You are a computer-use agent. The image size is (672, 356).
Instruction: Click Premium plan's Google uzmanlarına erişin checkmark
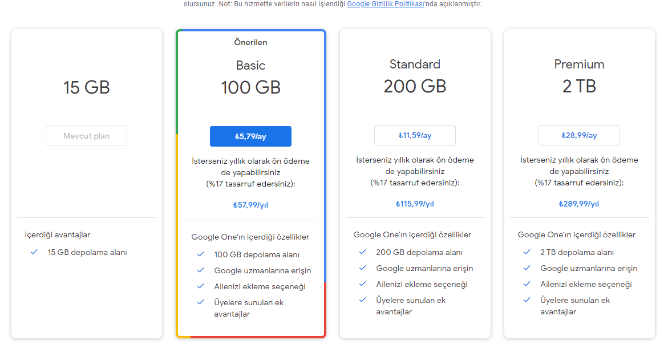coord(527,268)
